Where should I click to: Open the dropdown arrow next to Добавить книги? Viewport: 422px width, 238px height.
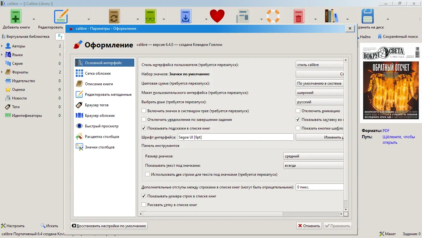(34, 19)
